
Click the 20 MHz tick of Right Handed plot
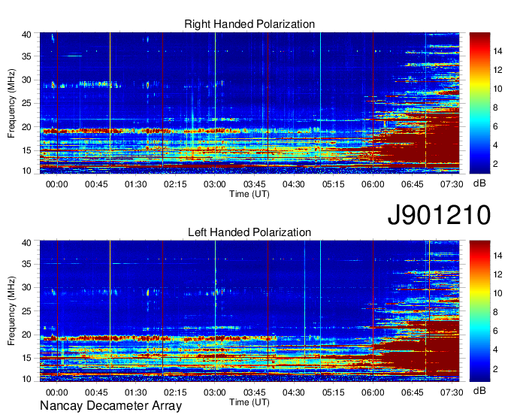26,127
